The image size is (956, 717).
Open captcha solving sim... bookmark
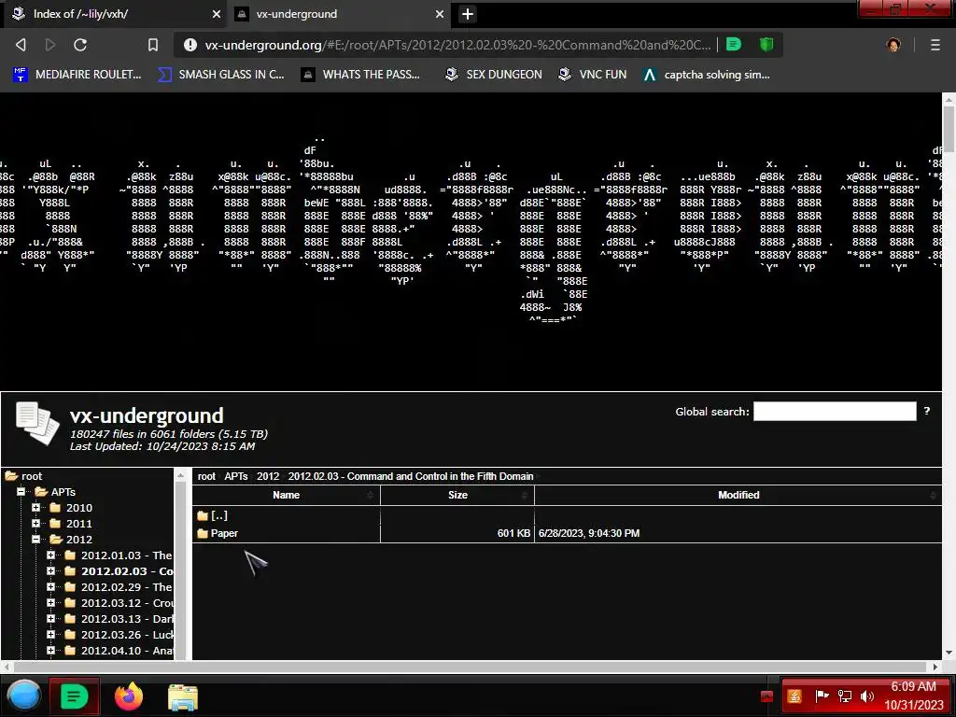[x=706, y=75]
